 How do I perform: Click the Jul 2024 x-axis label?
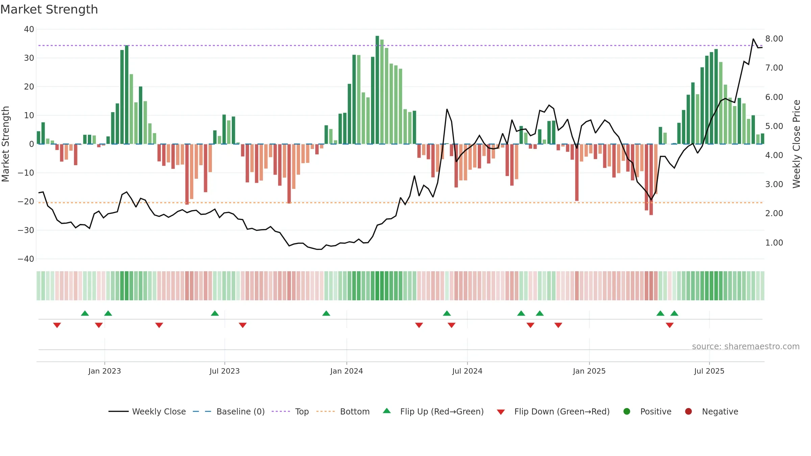click(467, 371)
